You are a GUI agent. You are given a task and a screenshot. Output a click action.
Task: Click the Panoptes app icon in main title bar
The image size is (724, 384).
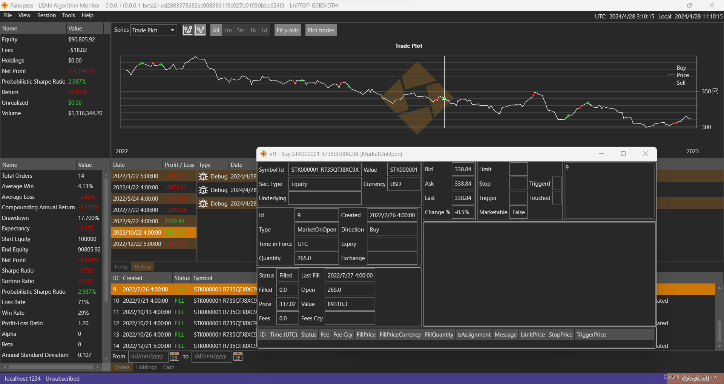pyautogui.click(x=5, y=5)
